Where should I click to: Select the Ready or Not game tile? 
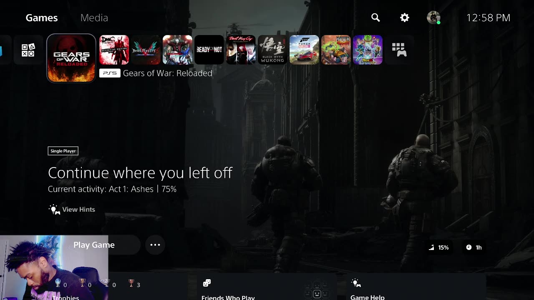coord(209,50)
